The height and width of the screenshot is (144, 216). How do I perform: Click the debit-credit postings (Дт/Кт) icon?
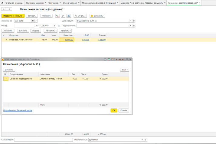click(x=57, y=15)
